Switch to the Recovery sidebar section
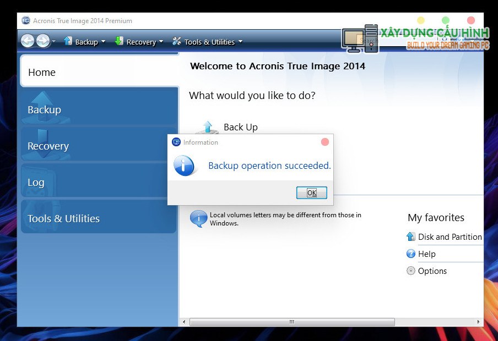This screenshot has height=341, width=498. click(x=99, y=146)
